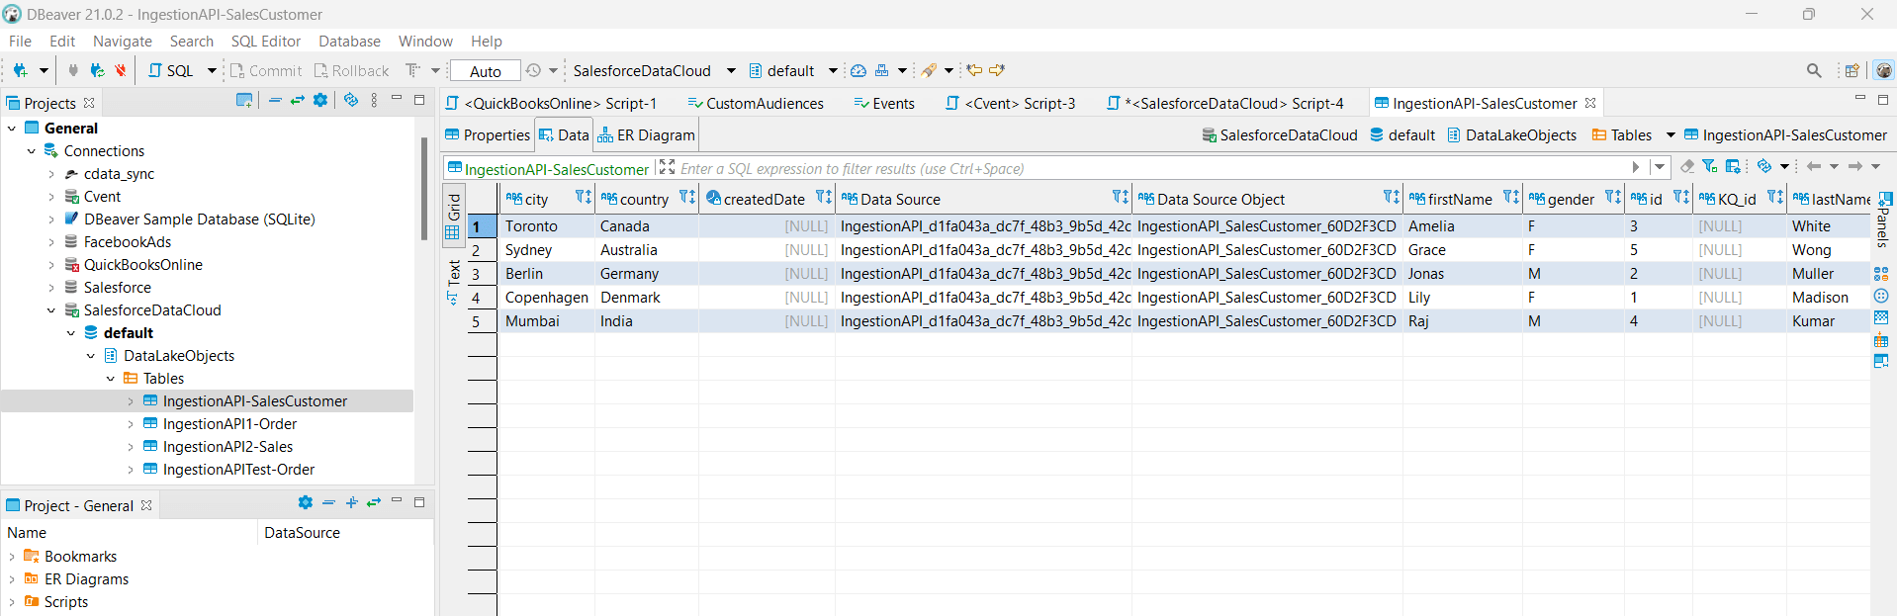Image resolution: width=1897 pixels, height=616 pixels.
Task: Select IngestionAPI2-Sales table in tree
Action: coord(227,447)
